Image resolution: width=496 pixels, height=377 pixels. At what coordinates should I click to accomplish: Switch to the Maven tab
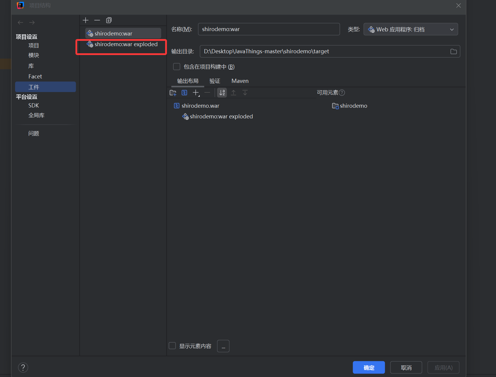240,81
